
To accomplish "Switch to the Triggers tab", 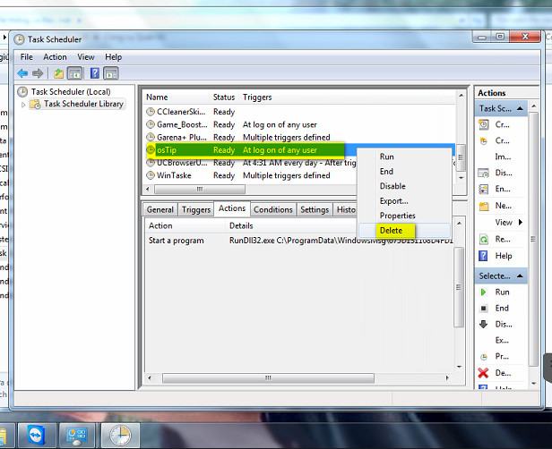I will (x=195, y=209).
